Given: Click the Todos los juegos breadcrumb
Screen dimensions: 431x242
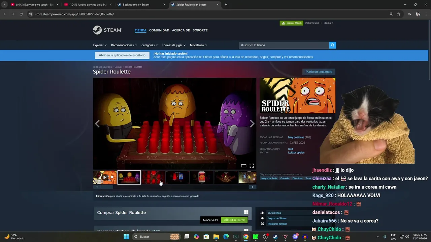Looking at the screenshot, I should tap(102, 67).
